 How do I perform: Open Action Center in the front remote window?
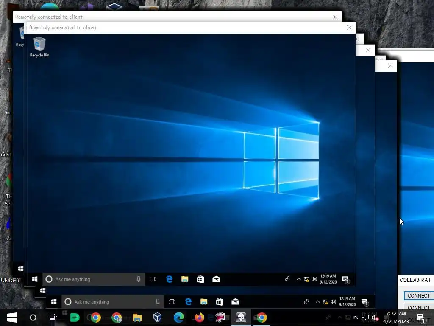tap(345, 279)
